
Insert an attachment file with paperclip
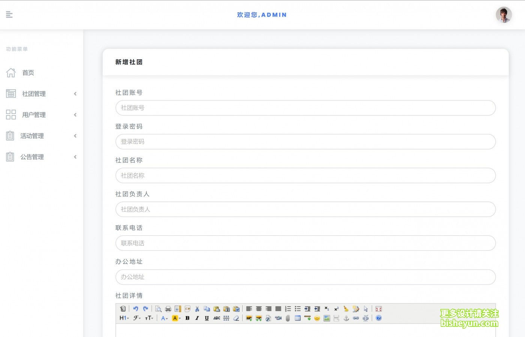[x=288, y=318]
